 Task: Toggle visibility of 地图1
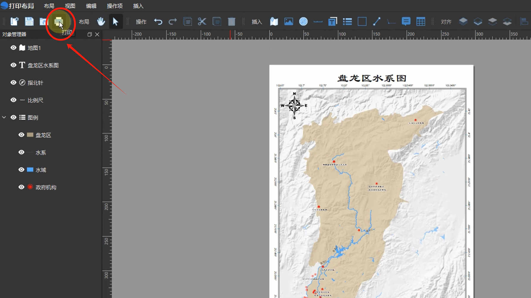coord(13,48)
